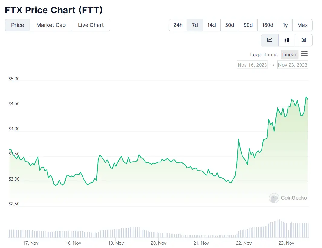Image resolution: width=322 pixels, height=248 pixels.
Task: Click the gecko mascot icon near the watermark
Action: 274,198
